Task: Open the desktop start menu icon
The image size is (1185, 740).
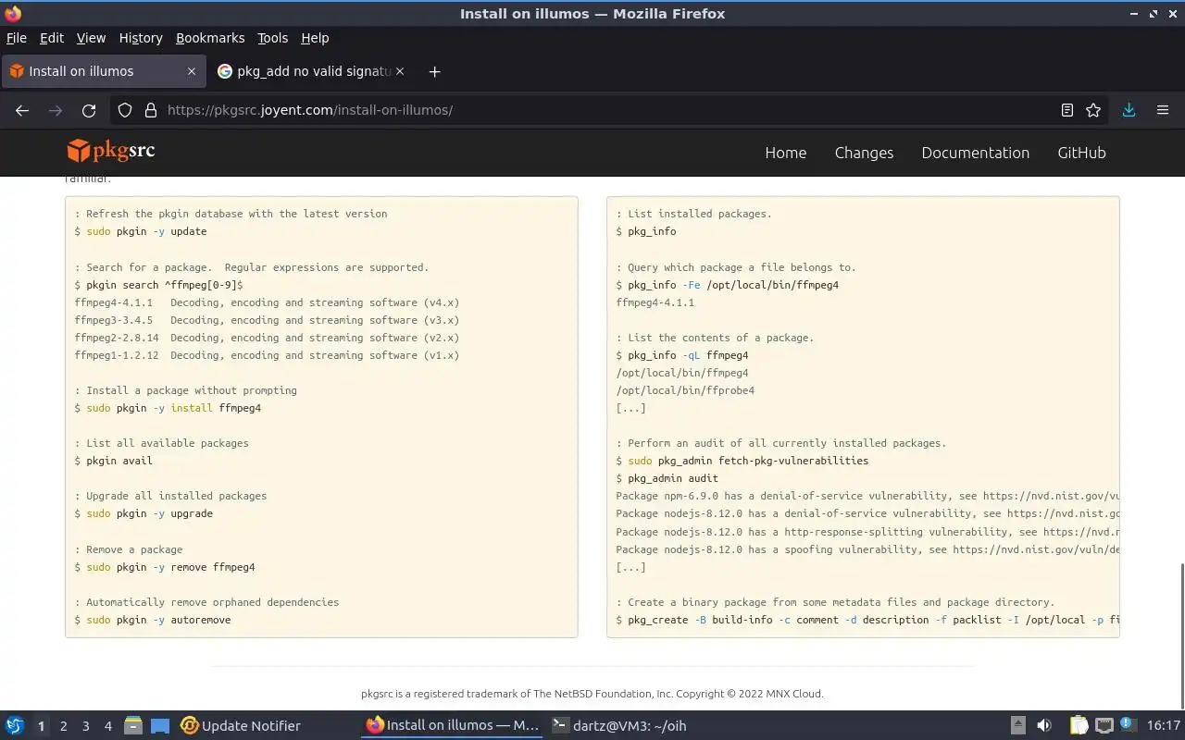Action: (x=15, y=725)
